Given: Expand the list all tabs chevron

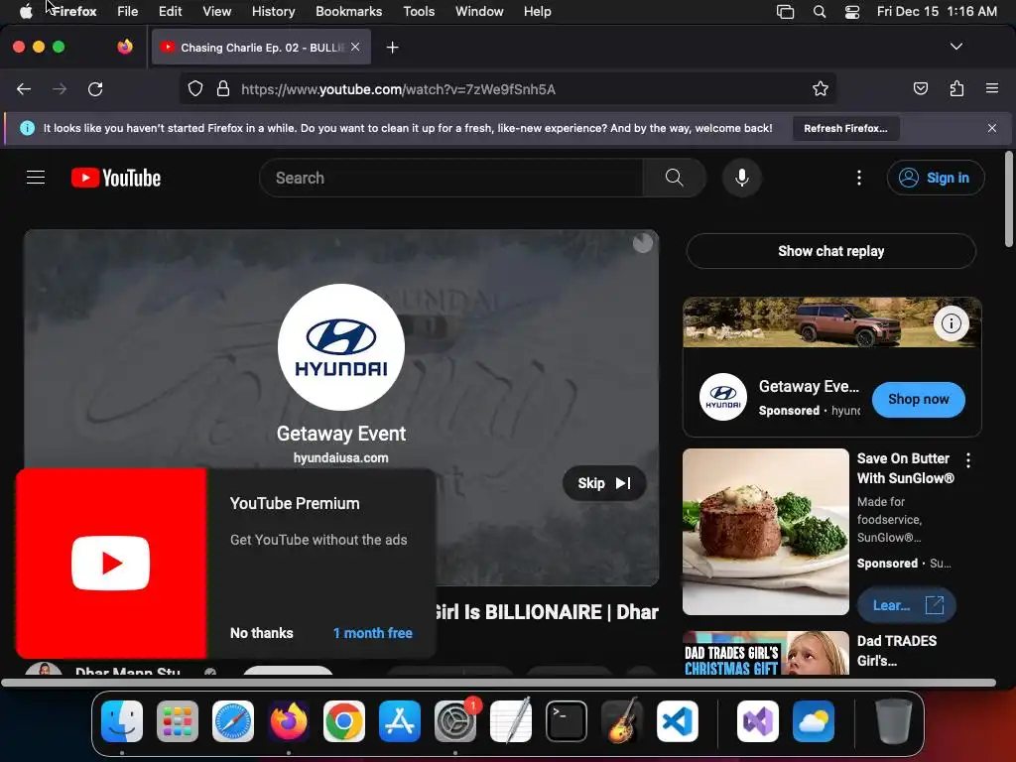Looking at the screenshot, I should coord(955,47).
